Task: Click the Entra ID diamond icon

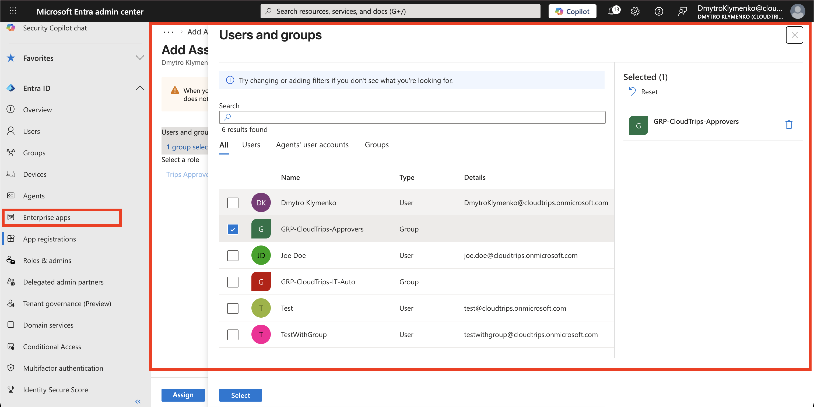Action: 11,88
